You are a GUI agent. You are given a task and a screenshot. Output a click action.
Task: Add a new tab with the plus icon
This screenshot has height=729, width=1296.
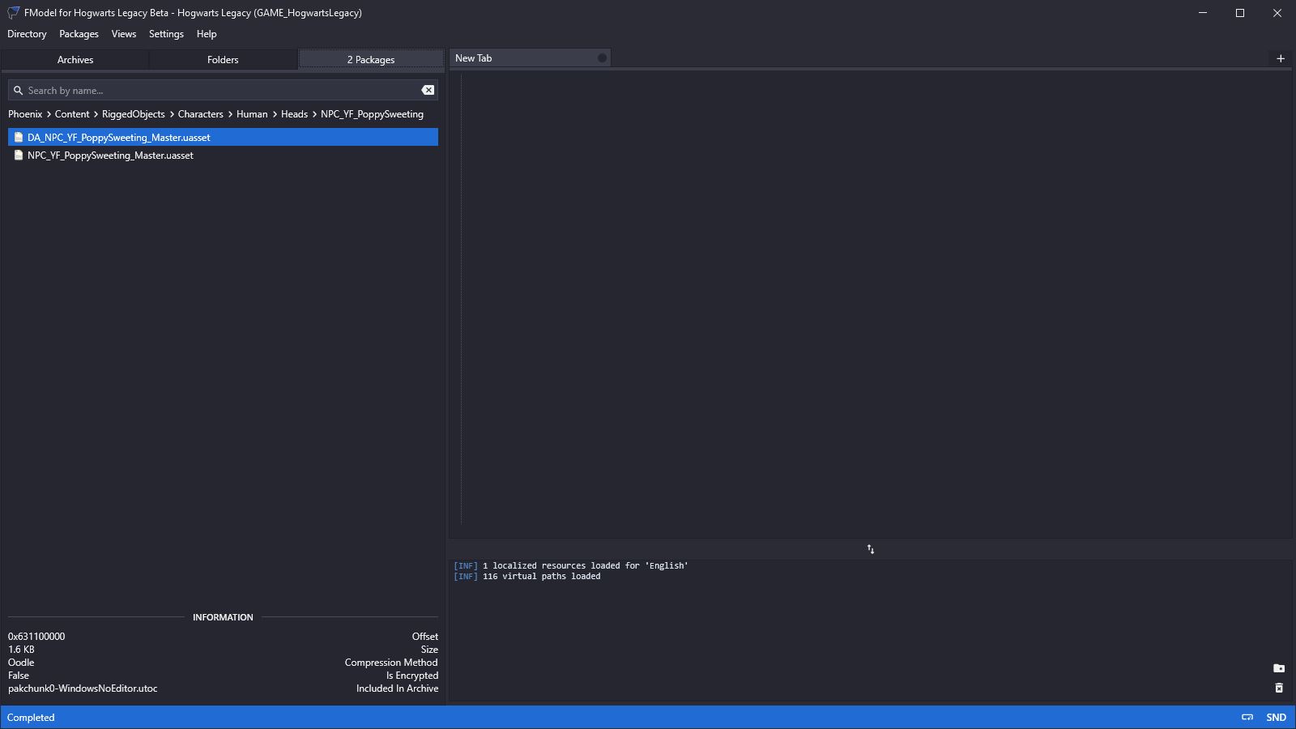pyautogui.click(x=1281, y=58)
